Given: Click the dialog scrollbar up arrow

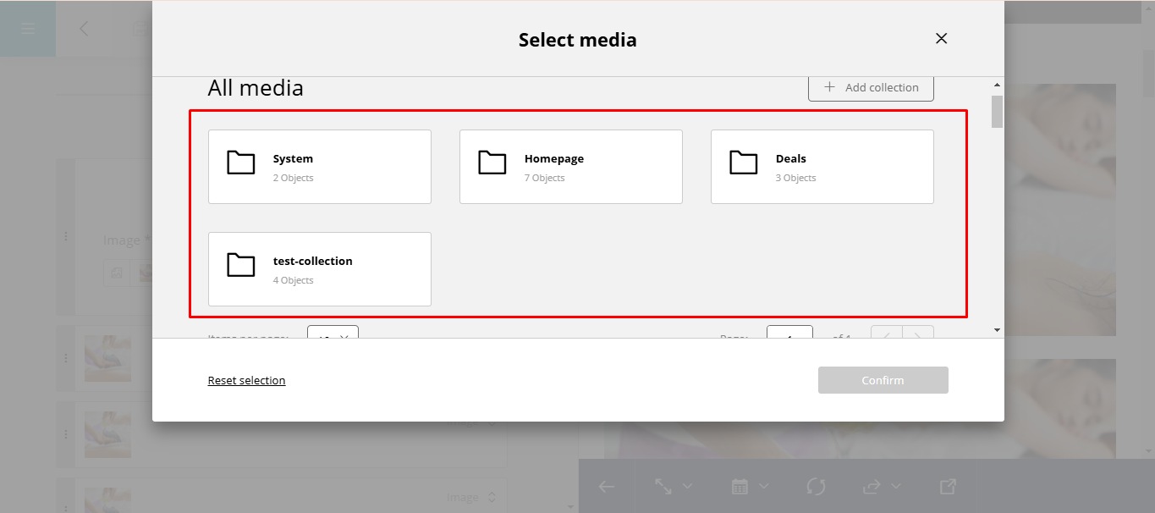Looking at the screenshot, I should (x=997, y=85).
